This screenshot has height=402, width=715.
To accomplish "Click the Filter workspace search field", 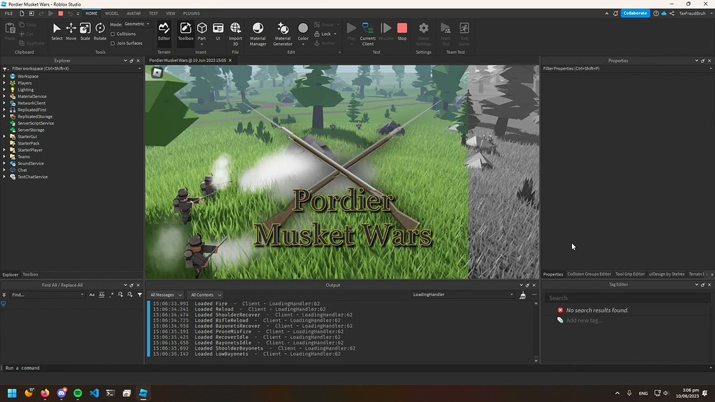I will 72,68.
